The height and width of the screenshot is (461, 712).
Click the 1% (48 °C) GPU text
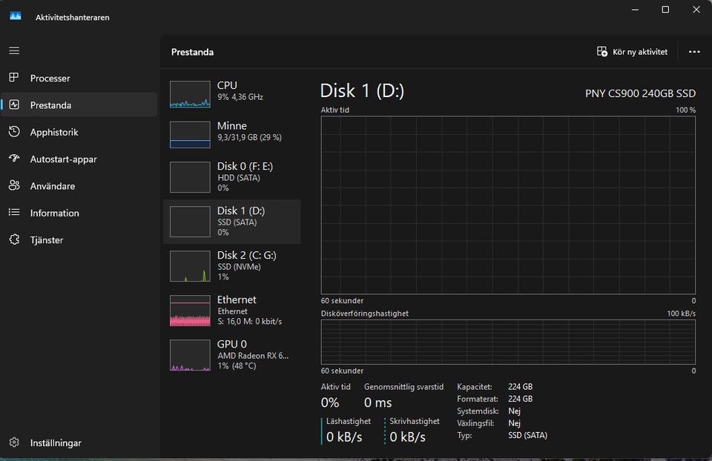point(237,366)
